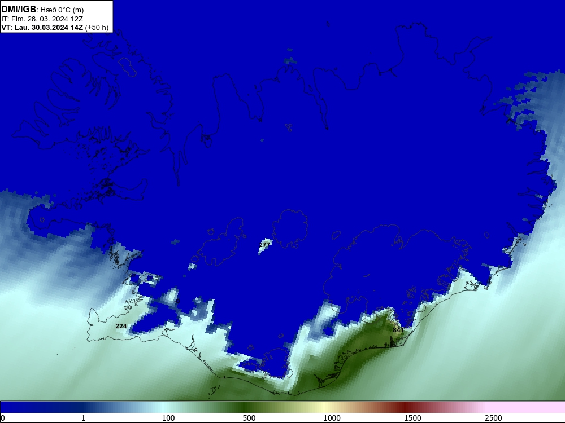565x423 pixels.
Task: Click the 'VT: Lau. 30.03.2024 14Z' valid time
Action: pyautogui.click(x=42, y=27)
